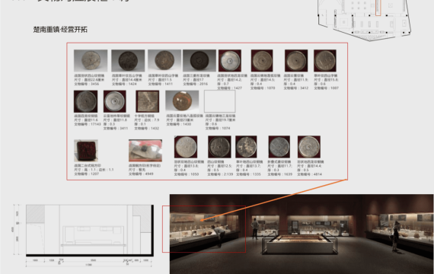This screenshot has width=434, height=274.
Task: Click the mirror image numbered 1639
Action: pos(279,147)
